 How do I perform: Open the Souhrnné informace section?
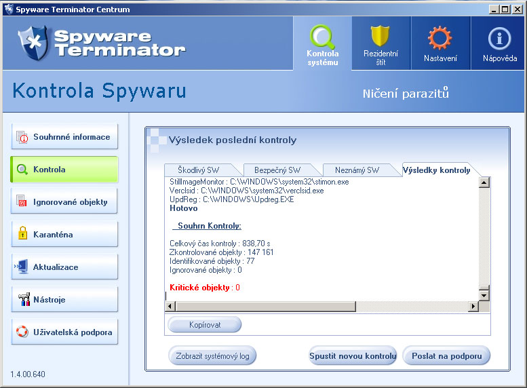64,136
